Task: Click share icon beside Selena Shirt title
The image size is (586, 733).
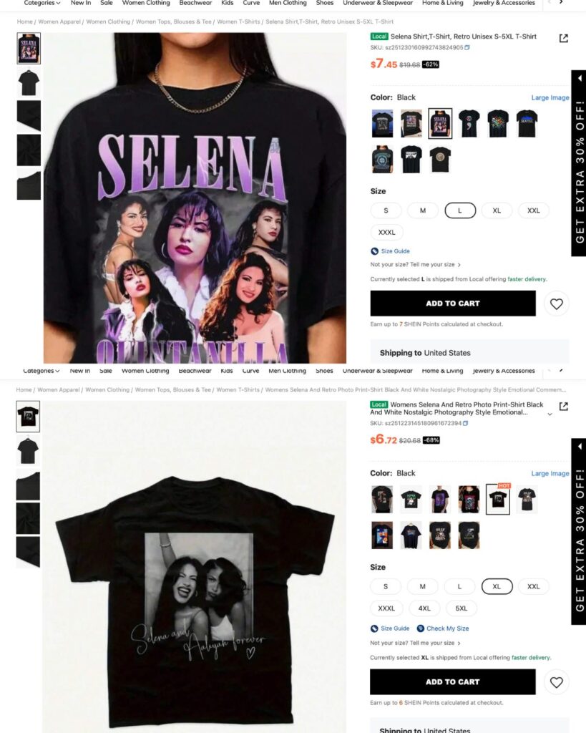Action: [564, 39]
